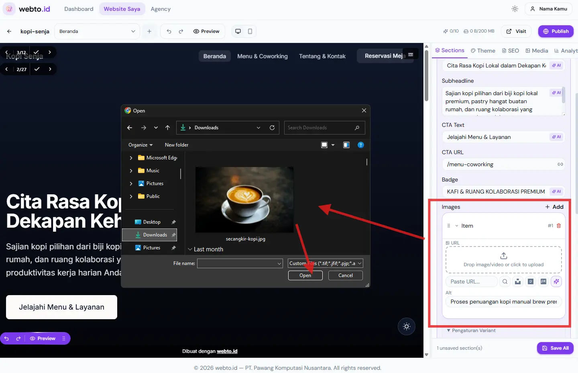The width and height of the screenshot is (578, 373).
Task: Expand Pictures folder in dialog tree
Action: [x=131, y=183]
